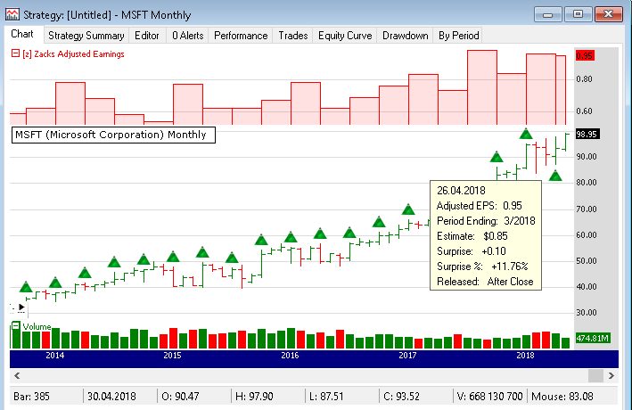This screenshot has height=410, width=632.
Task: Click the Period Ending: 3/2018 tooltip line
Action: [486, 221]
